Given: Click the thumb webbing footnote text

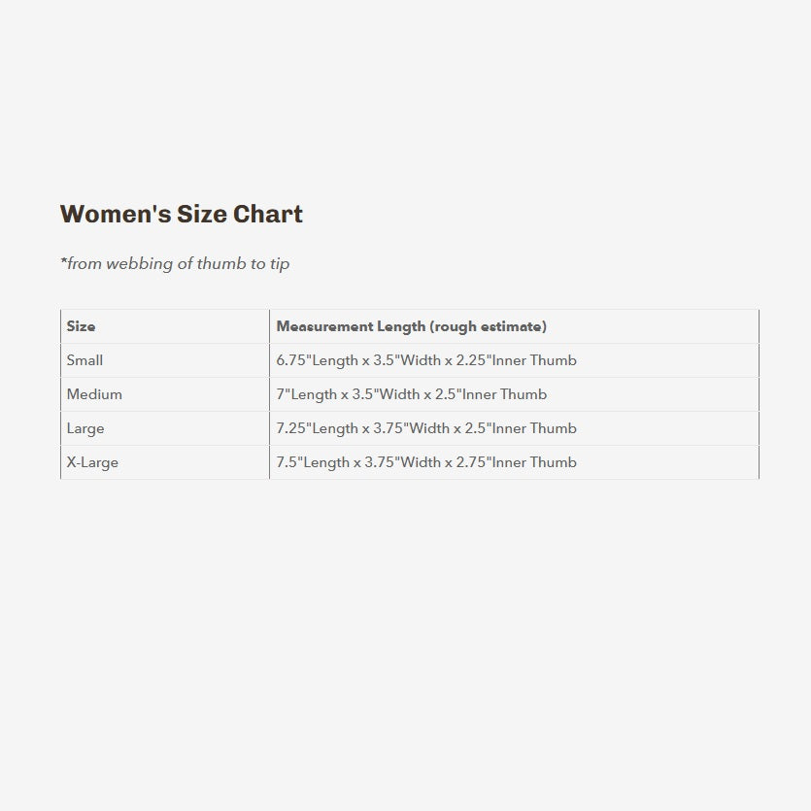Looking at the screenshot, I should pos(175,263).
